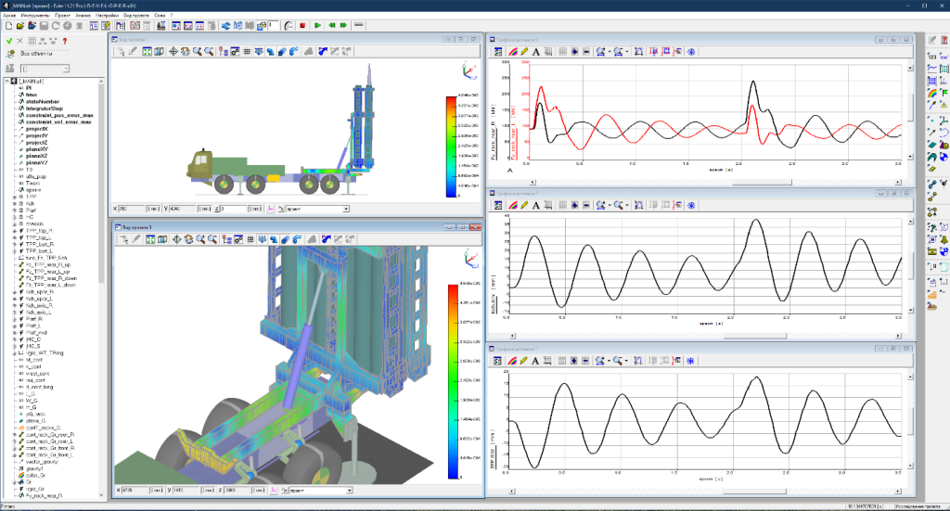Image resolution: width=950 pixels, height=511 pixels.
Task: Select 'integratorStep' in the tree
Action: pos(45,109)
